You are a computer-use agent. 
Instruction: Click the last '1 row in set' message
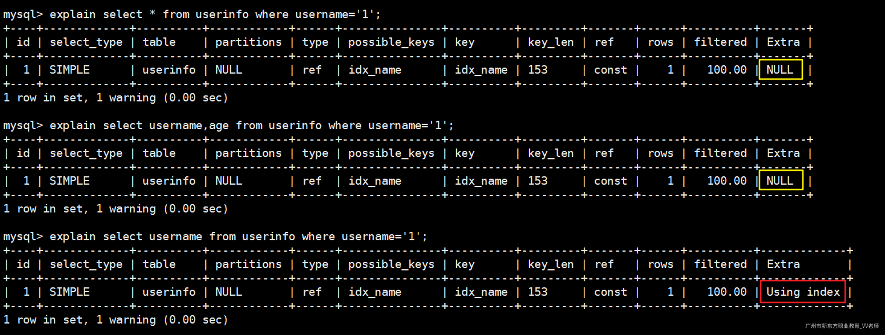click(115, 319)
